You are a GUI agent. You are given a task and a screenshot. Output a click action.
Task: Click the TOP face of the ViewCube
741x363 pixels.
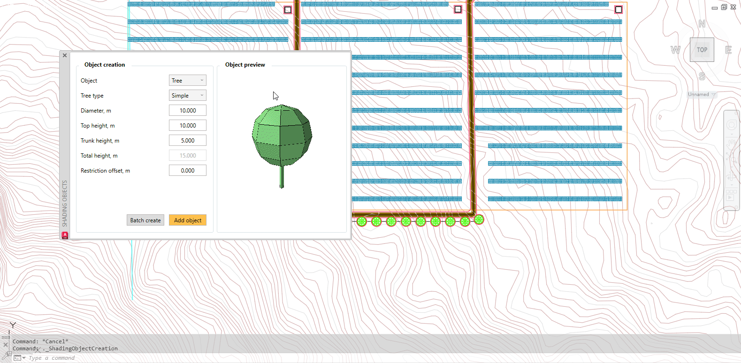tap(702, 50)
